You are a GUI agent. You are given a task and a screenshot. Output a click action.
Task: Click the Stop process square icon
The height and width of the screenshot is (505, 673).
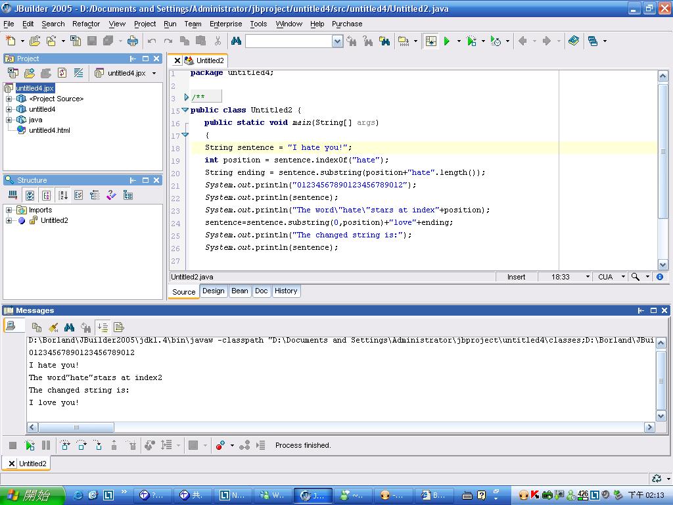pyautogui.click(x=12, y=445)
